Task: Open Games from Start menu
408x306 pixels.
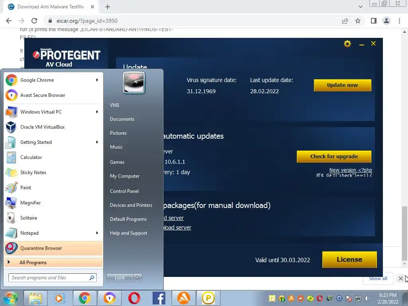Action: tap(117, 162)
